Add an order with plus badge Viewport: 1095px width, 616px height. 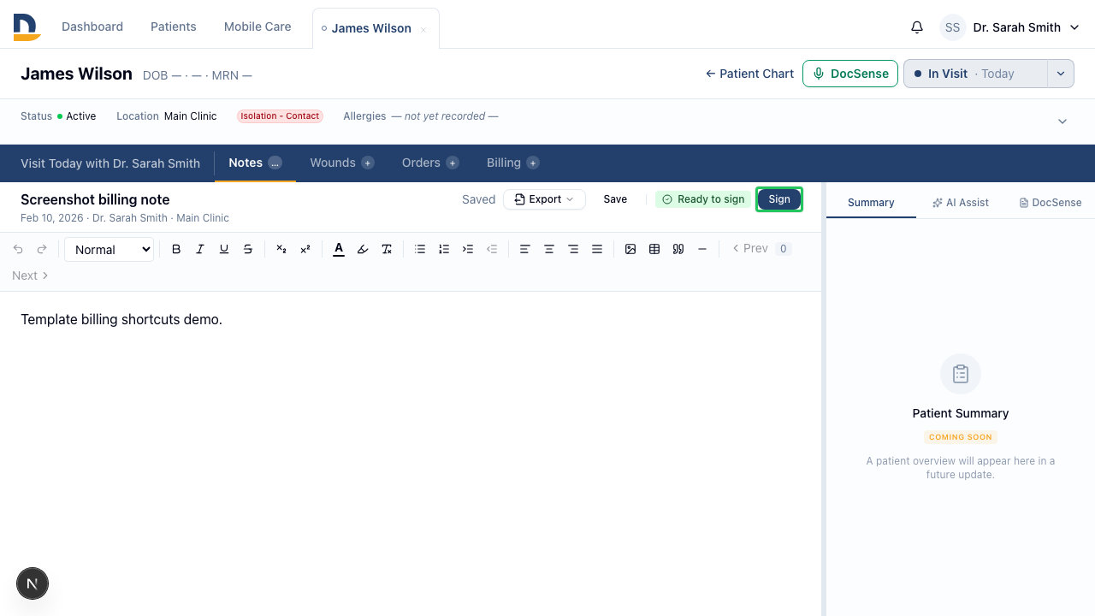(x=453, y=163)
